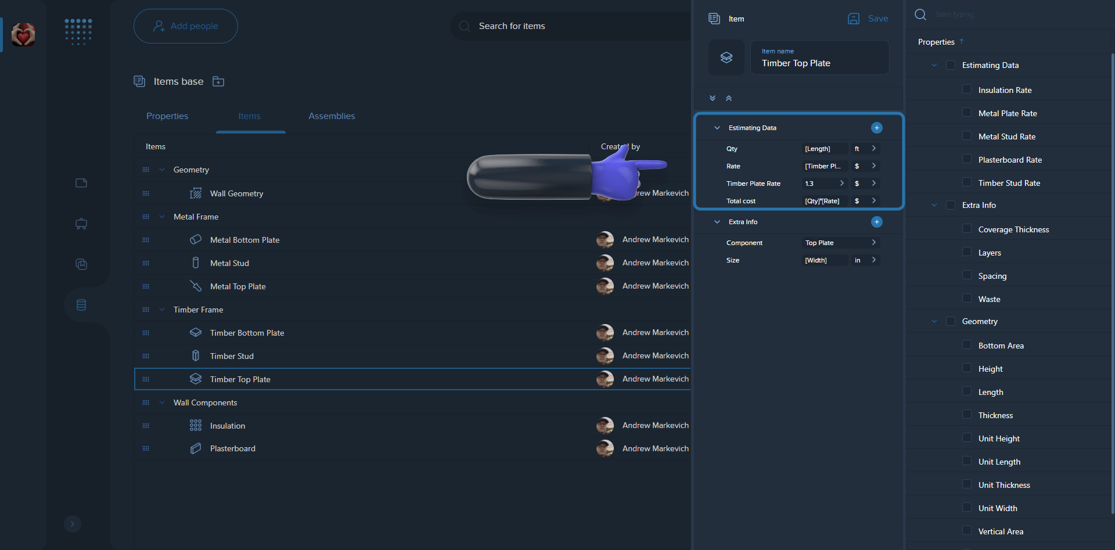Screen dimensions: 1115x550
Task: Open the dotted grid apps launcher
Action: [x=78, y=31]
